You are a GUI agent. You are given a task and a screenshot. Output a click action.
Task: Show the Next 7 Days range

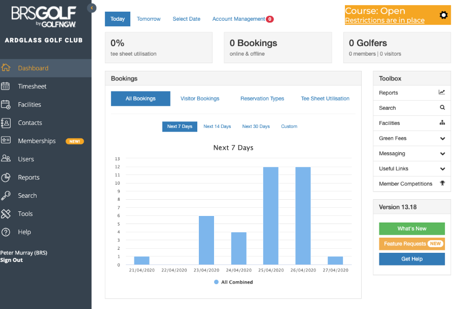tap(180, 126)
